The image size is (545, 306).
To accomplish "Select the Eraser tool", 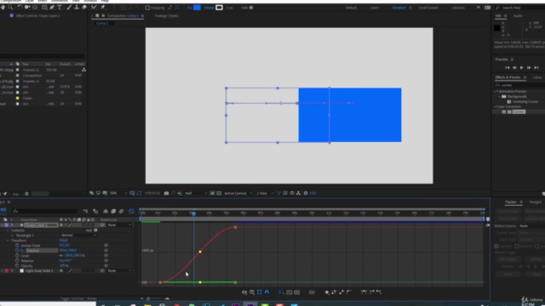I will pos(84,8).
